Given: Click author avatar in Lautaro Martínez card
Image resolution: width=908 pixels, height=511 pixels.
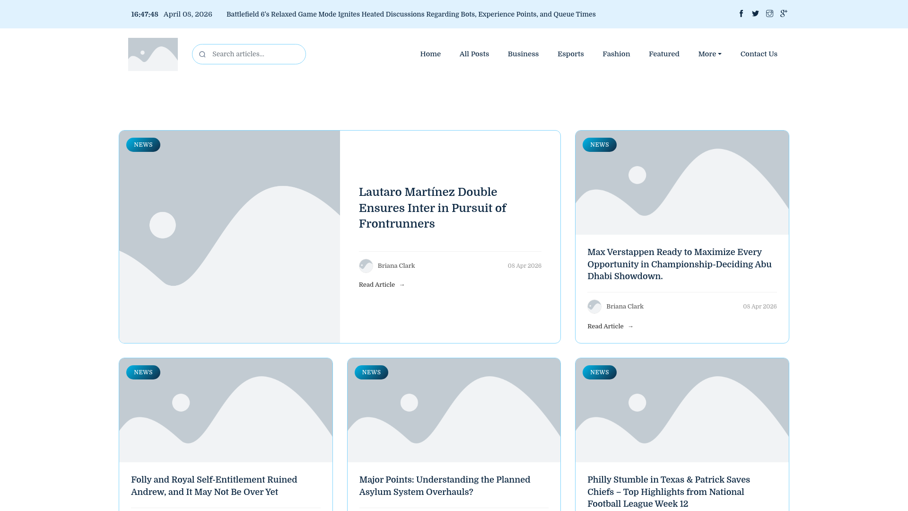Looking at the screenshot, I should pos(366,266).
